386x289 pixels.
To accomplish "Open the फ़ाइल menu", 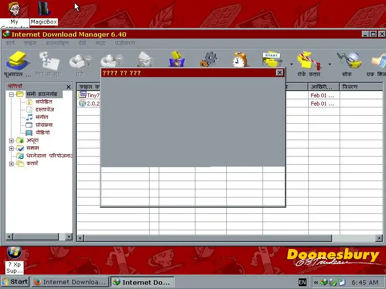I will 30,43.
